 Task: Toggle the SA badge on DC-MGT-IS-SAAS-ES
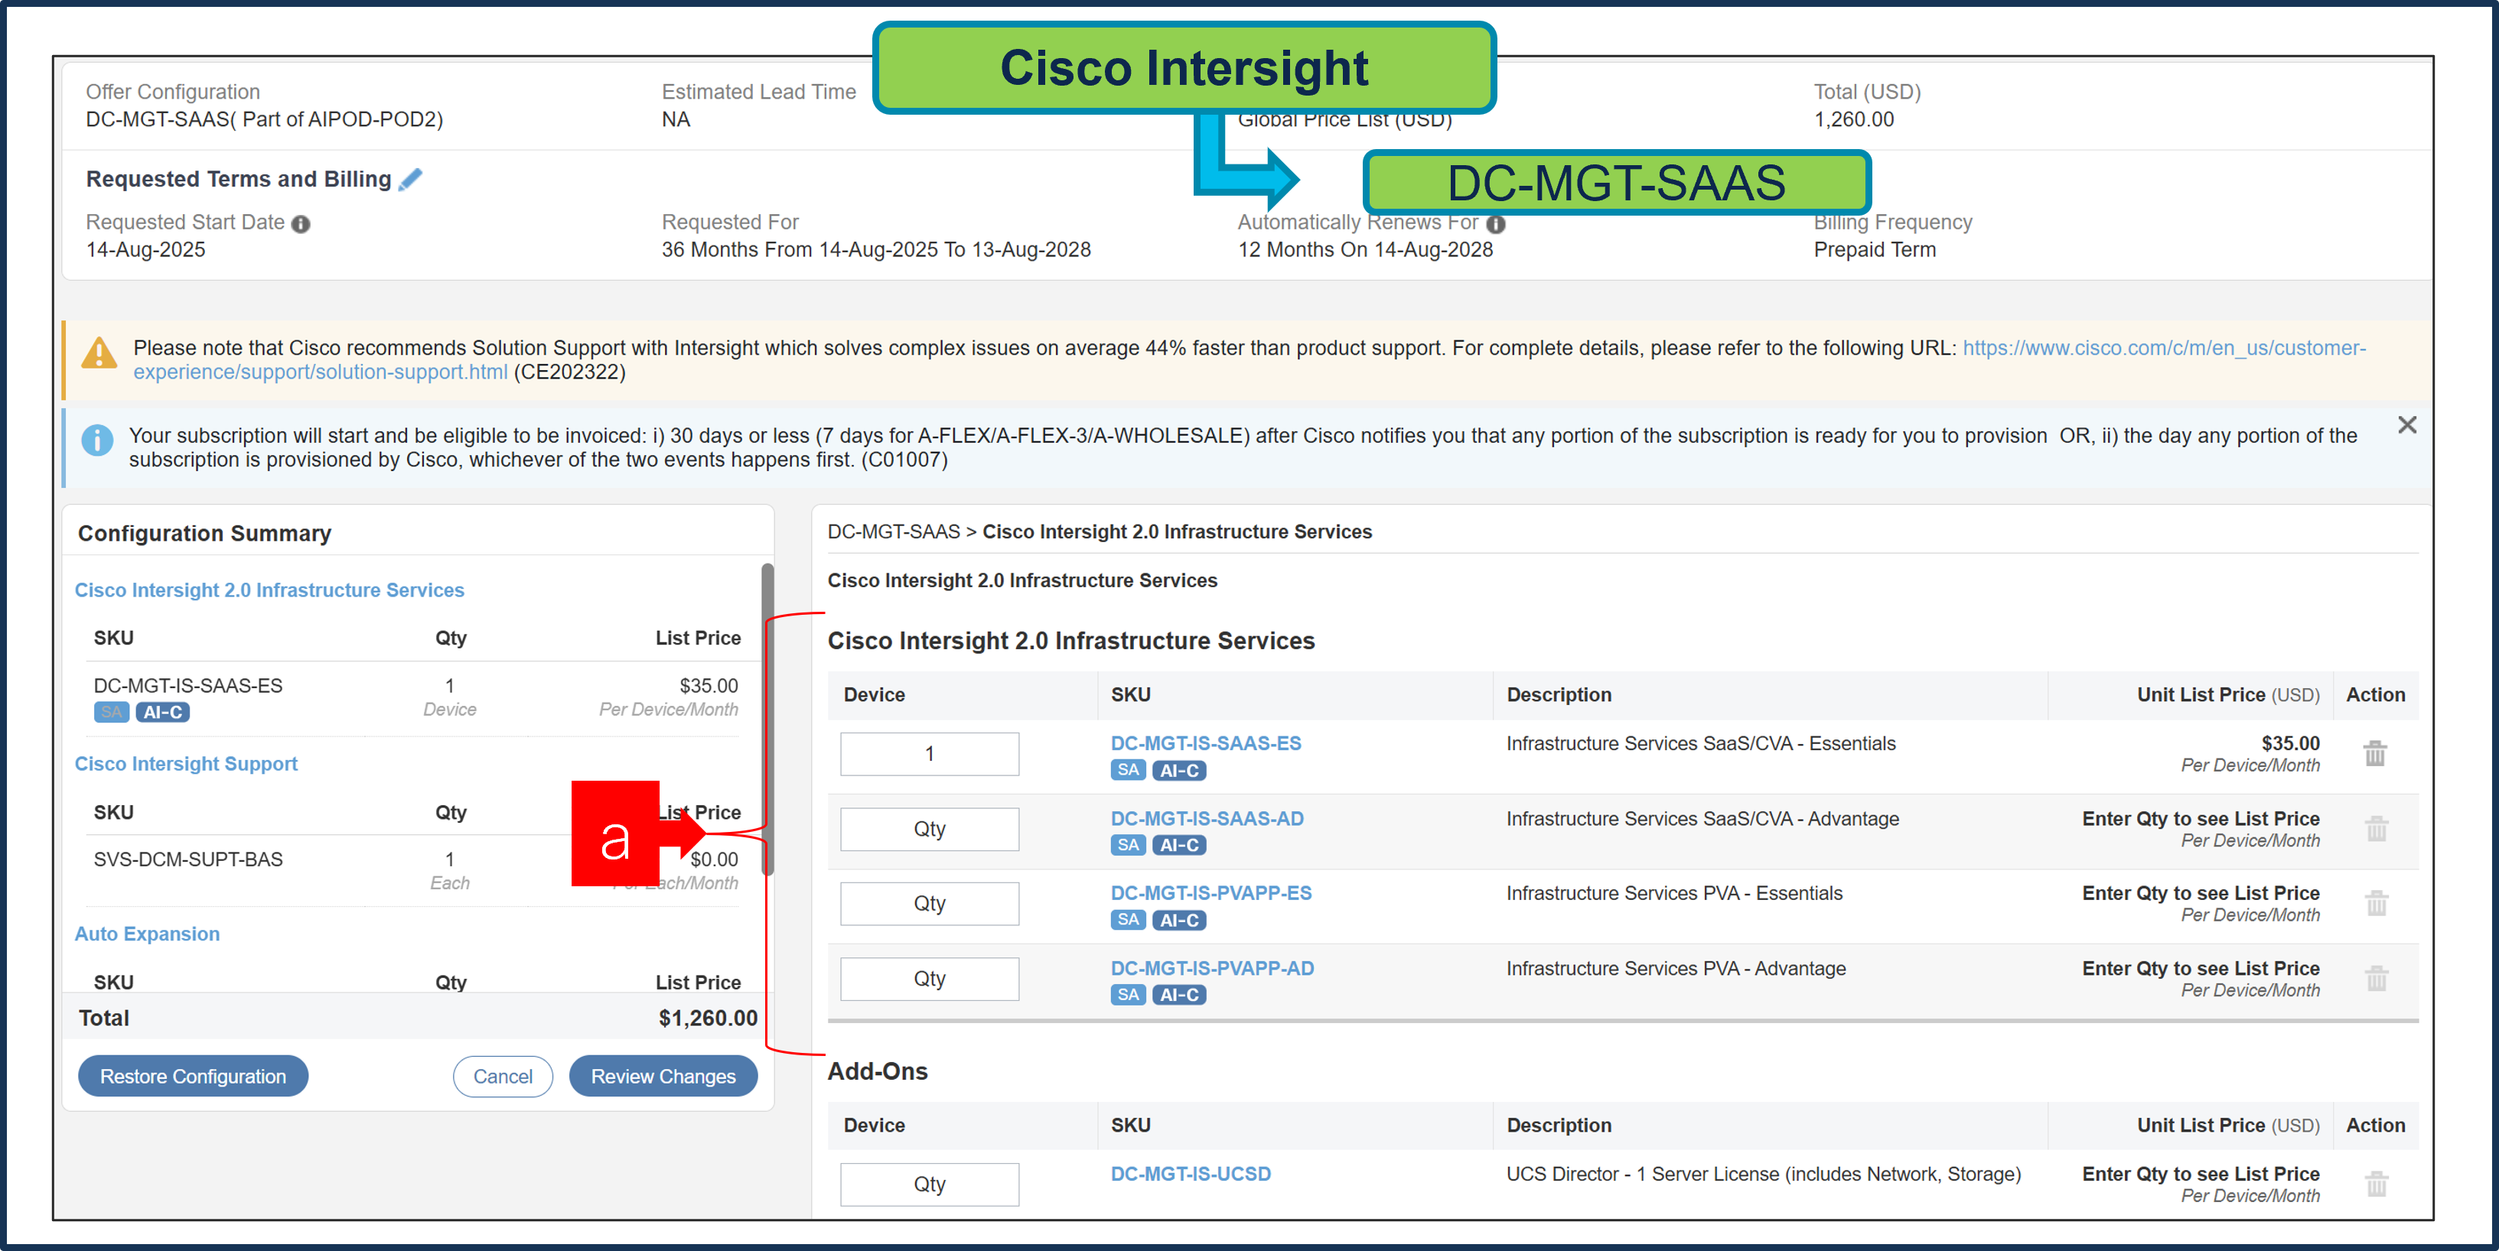tap(1127, 770)
